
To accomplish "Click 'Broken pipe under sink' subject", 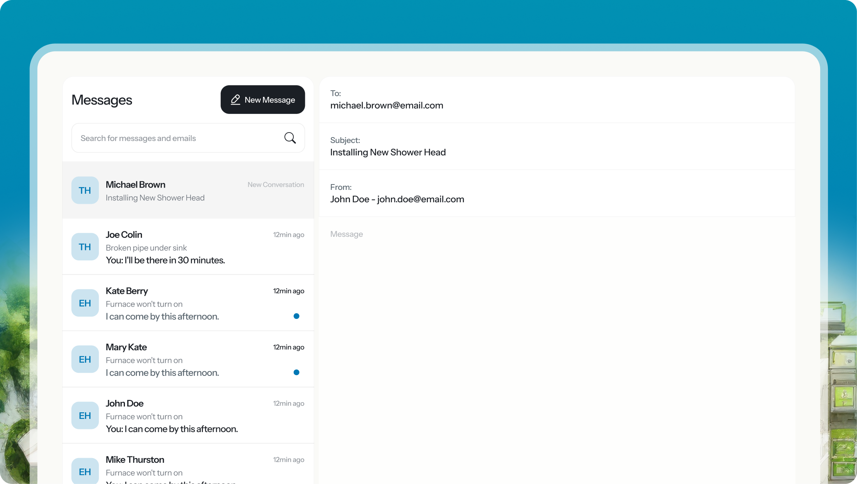I will [146, 248].
